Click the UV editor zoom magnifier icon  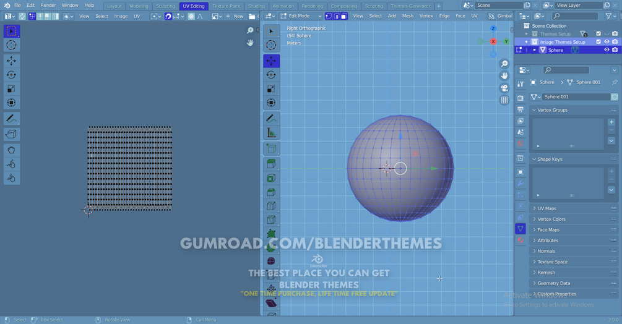pos(250,30)
